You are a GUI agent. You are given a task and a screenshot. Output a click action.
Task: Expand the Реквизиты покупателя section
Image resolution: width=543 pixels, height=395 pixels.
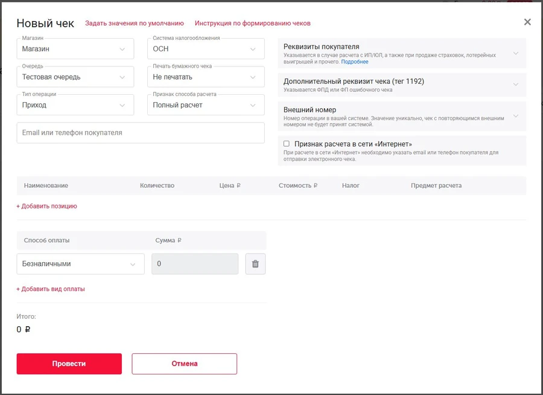(x=401, y=53)
